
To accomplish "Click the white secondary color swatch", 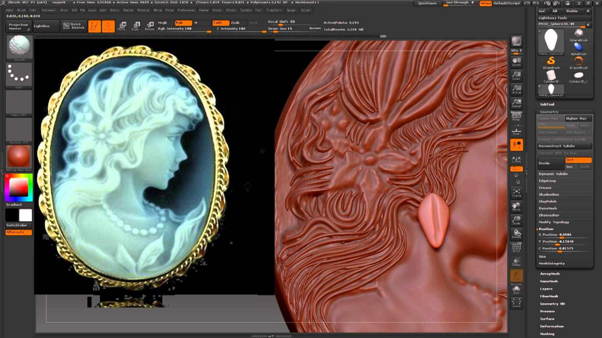I will point(25,215).
